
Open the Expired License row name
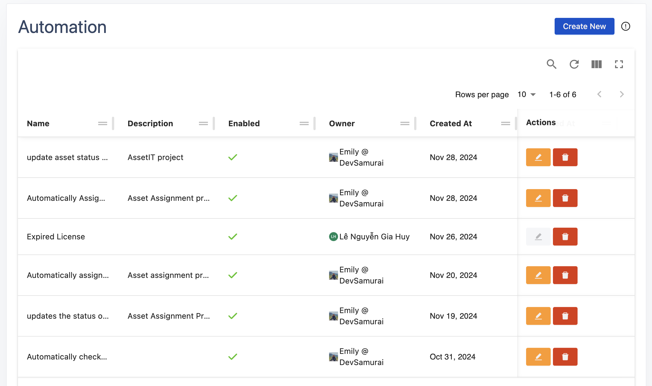pyautogui.click(x=56, y=237)
